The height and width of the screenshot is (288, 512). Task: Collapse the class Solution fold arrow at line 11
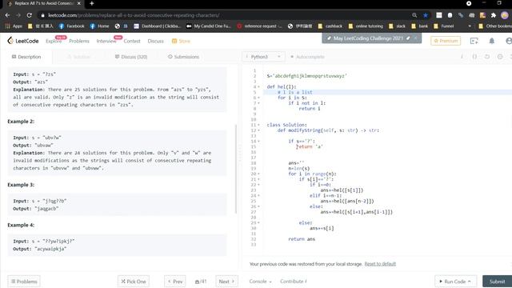[258, 125]
